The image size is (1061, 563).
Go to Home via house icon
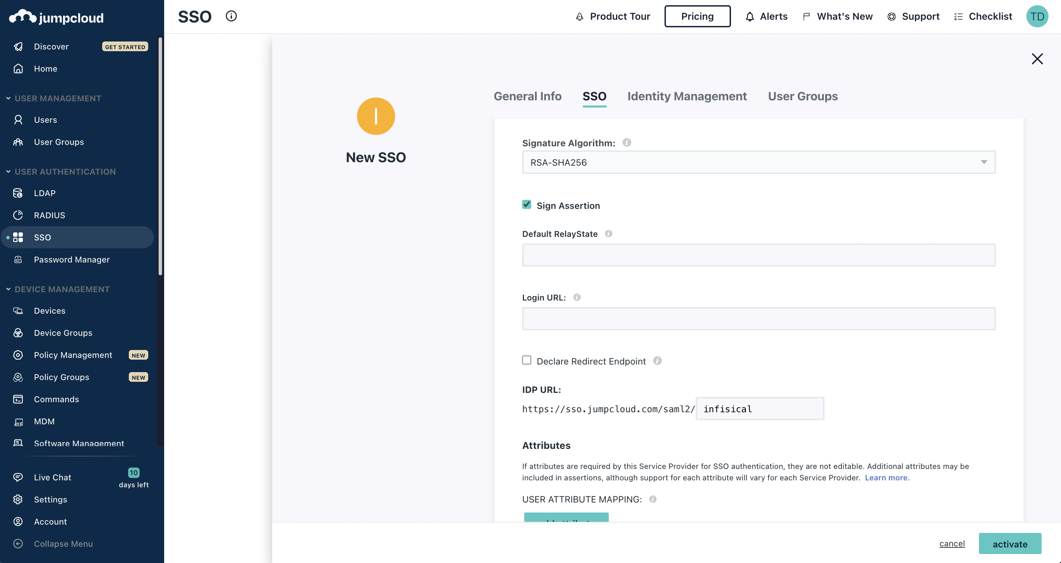(18, 69)
